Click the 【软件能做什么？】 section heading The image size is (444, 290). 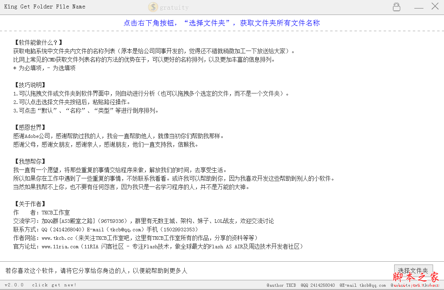[x=38, y=42]
